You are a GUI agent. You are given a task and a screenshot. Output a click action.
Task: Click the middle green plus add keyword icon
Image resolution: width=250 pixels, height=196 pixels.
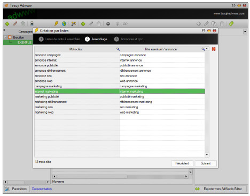coord(83,24)
